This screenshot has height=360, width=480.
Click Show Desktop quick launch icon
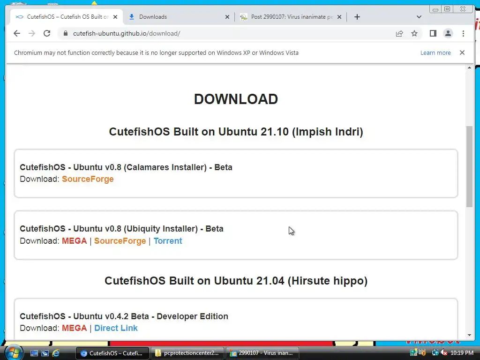click(34, 353)
